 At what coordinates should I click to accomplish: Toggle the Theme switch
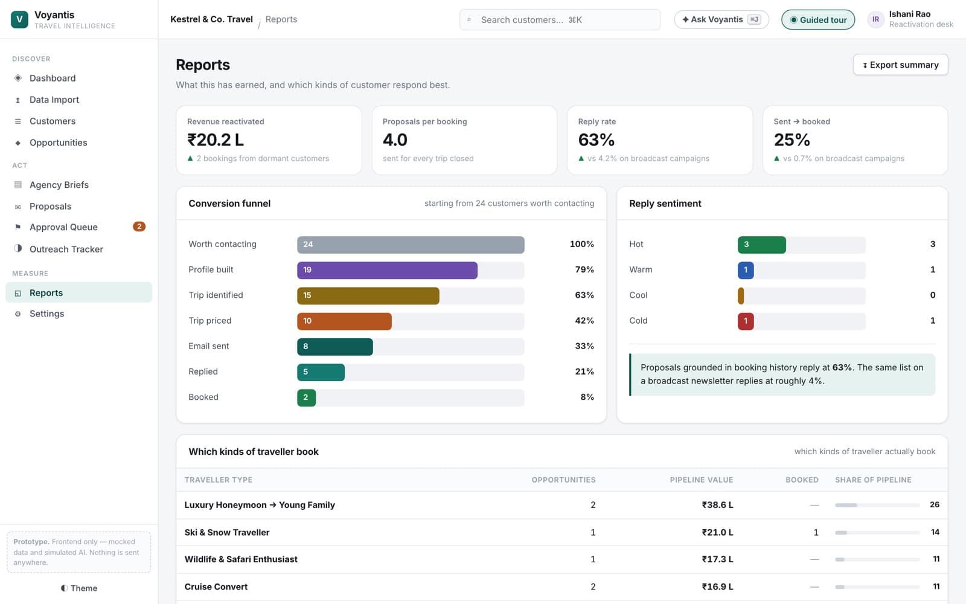coord(79,588)
